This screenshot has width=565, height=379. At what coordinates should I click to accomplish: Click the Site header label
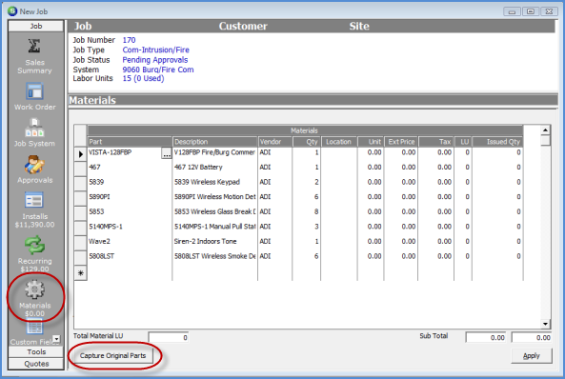(359, 26)
